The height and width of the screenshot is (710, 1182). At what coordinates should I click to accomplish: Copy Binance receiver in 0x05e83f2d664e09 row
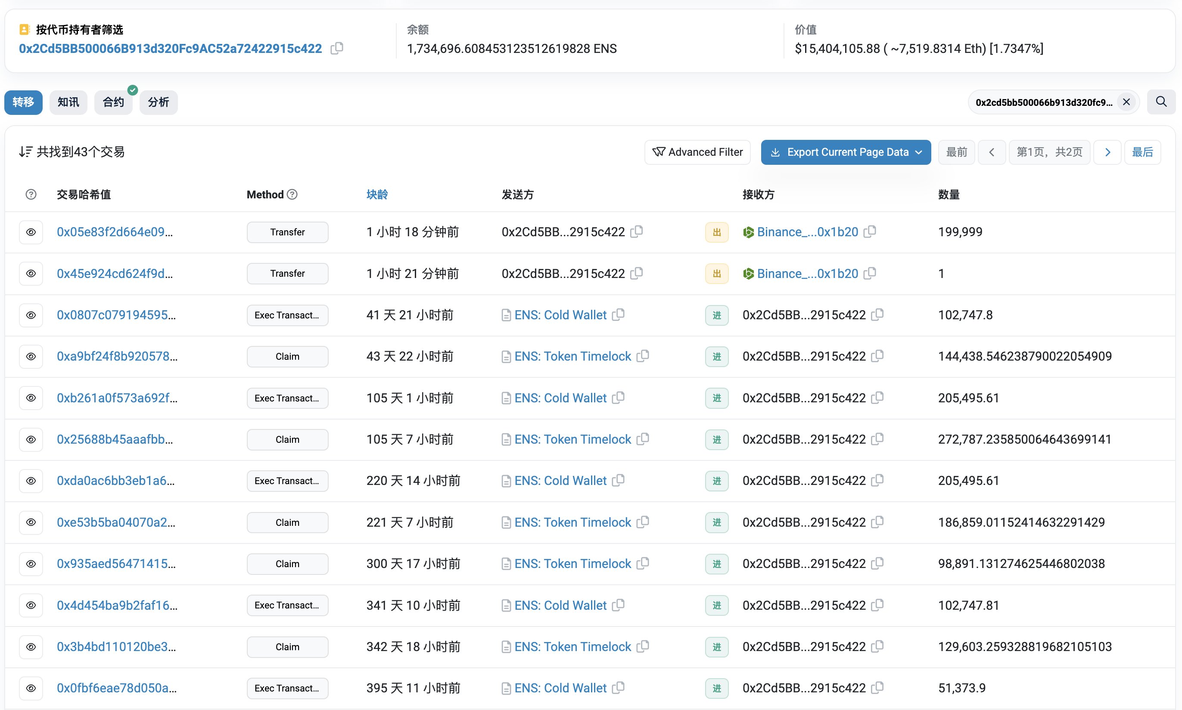(870, 232)
